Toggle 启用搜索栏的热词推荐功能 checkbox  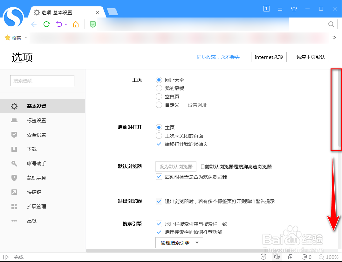(159, 232)
